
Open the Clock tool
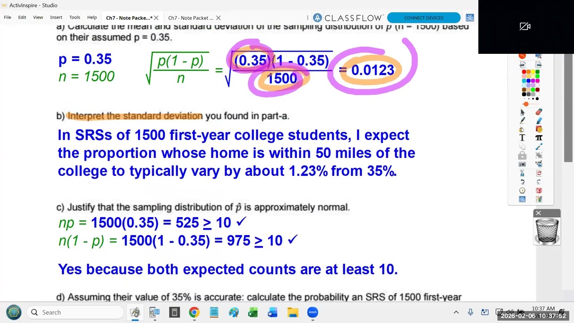point(522,190)
